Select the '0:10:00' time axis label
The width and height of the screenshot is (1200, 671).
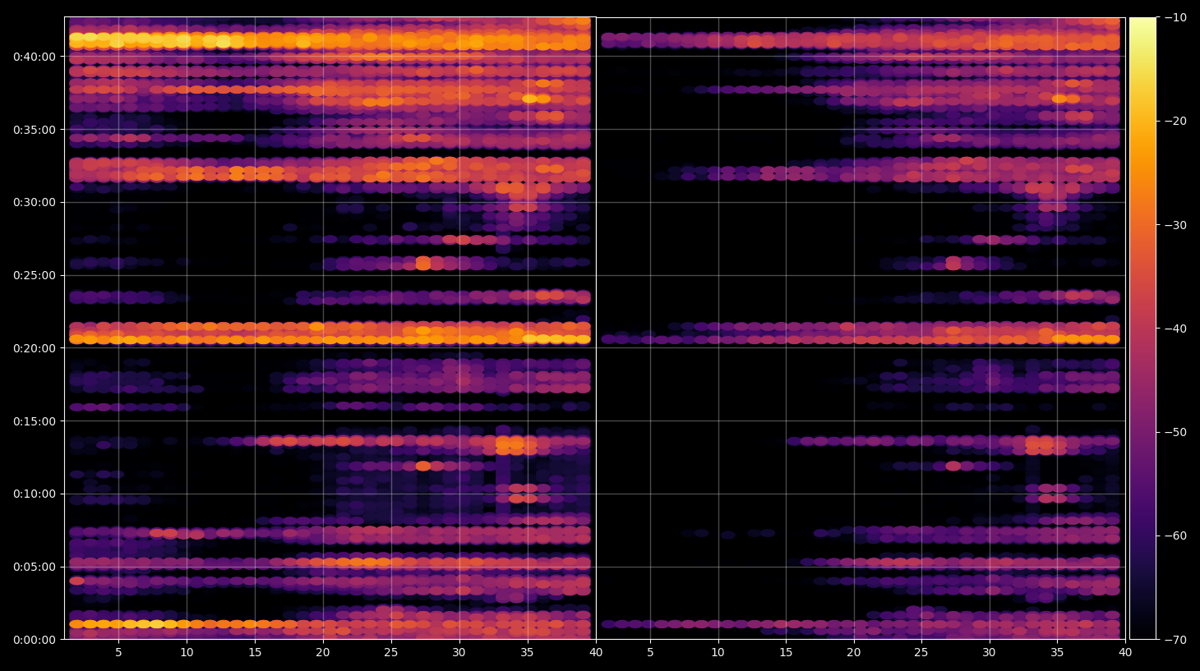click(x=34, y=494)
